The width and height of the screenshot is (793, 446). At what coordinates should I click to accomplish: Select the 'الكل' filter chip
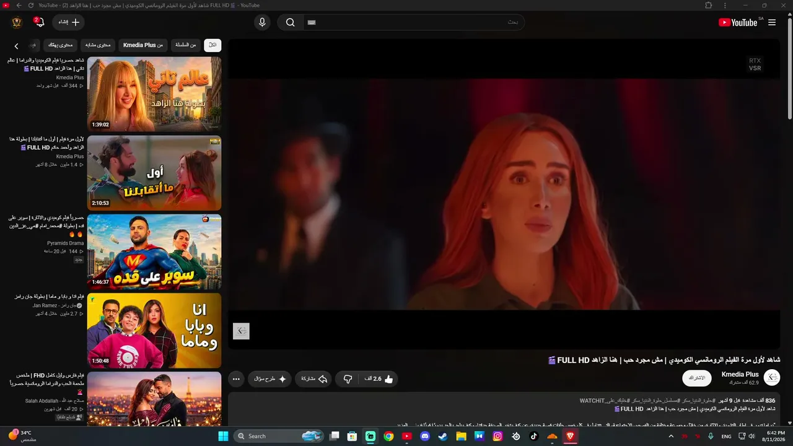[212, 45]
